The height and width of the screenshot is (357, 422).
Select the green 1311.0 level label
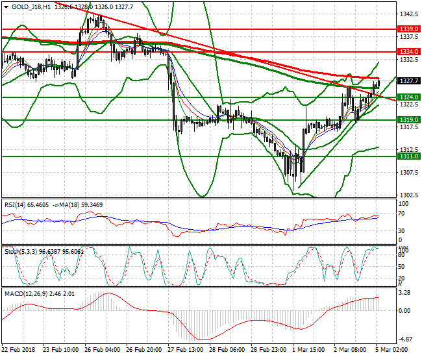tap(409, 156)
